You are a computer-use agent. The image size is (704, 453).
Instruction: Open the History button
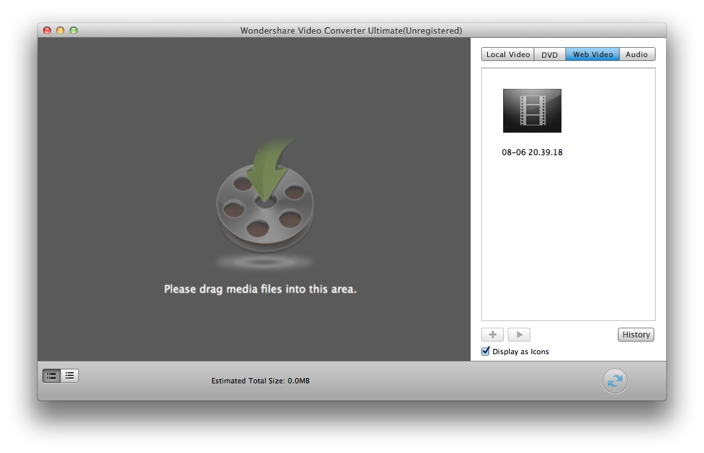point(636,335)
